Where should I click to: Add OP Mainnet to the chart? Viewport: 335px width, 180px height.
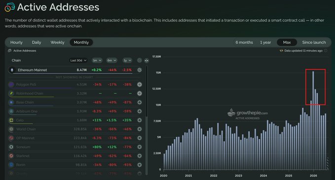140,138
